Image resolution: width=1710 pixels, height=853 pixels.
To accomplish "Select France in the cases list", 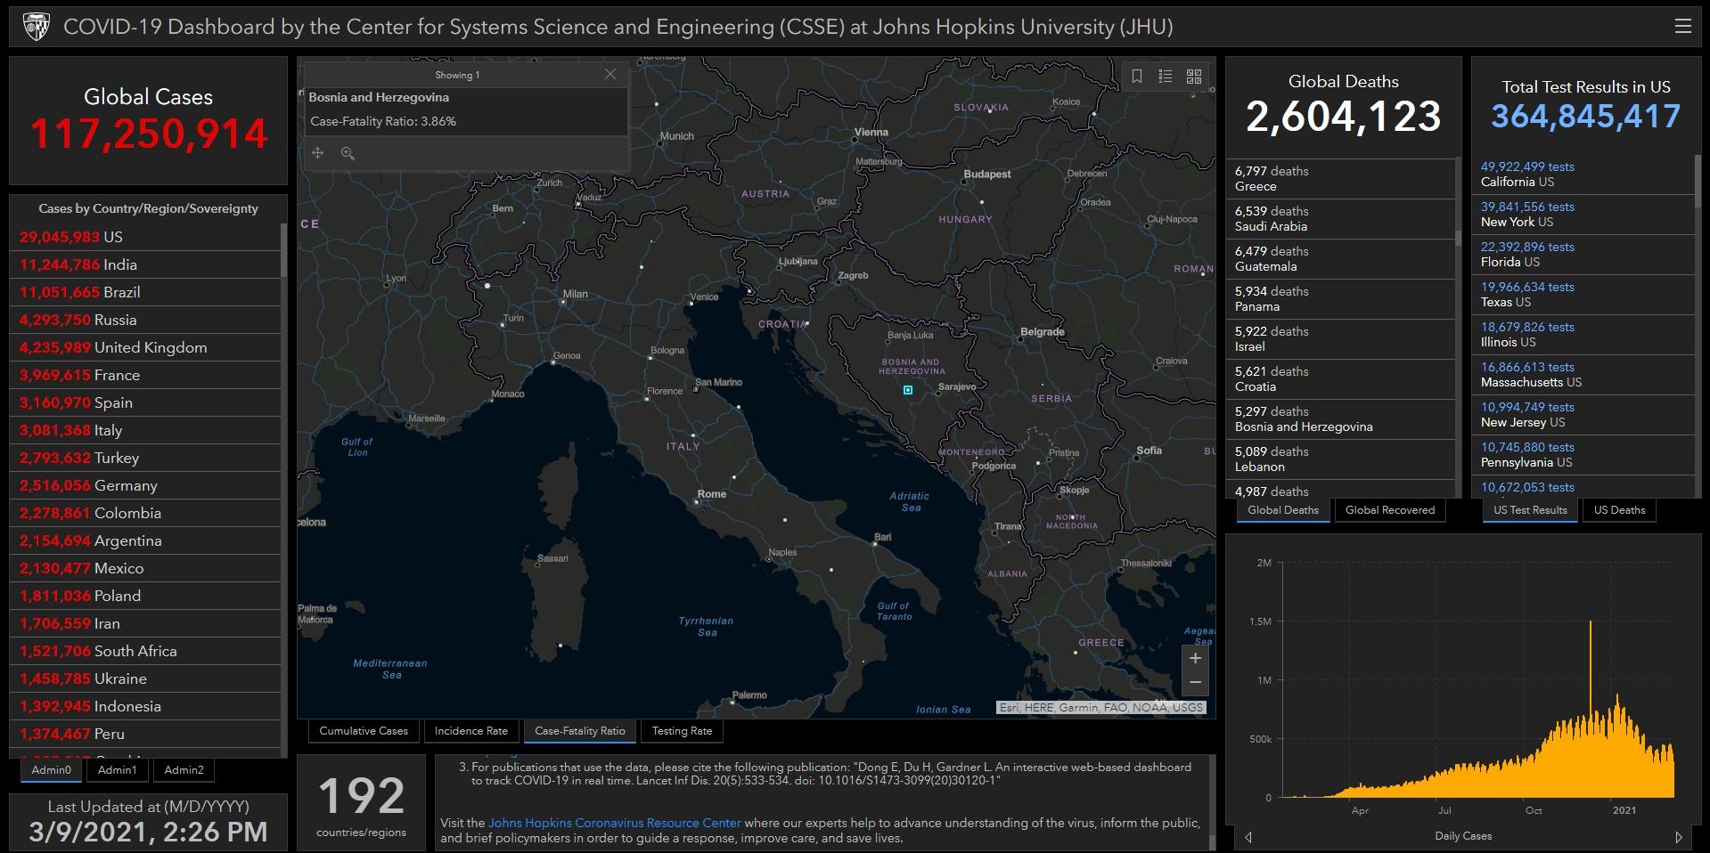I will (145, 375).
